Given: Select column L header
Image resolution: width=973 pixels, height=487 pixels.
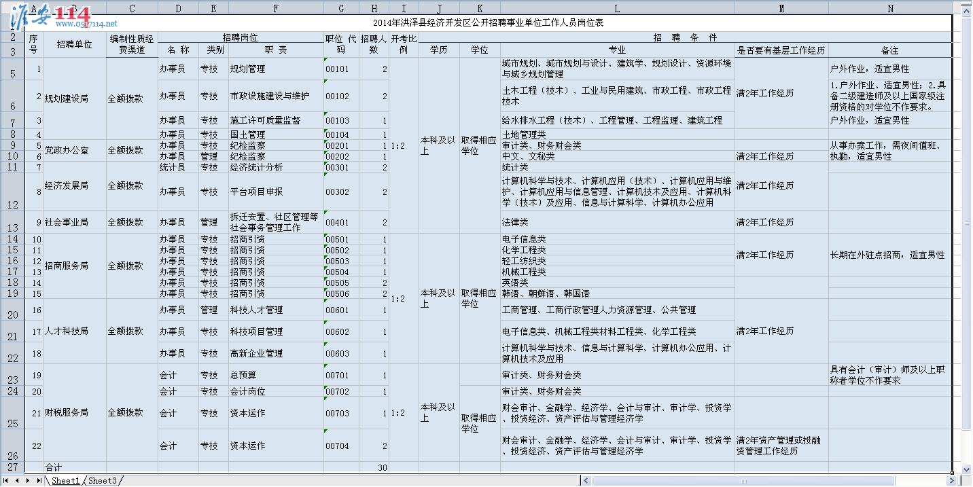Looking at the screenshot, I should click(617, 9).
